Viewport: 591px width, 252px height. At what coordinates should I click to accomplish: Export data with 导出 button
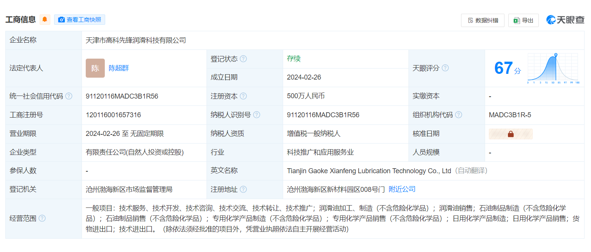[523, 21]
